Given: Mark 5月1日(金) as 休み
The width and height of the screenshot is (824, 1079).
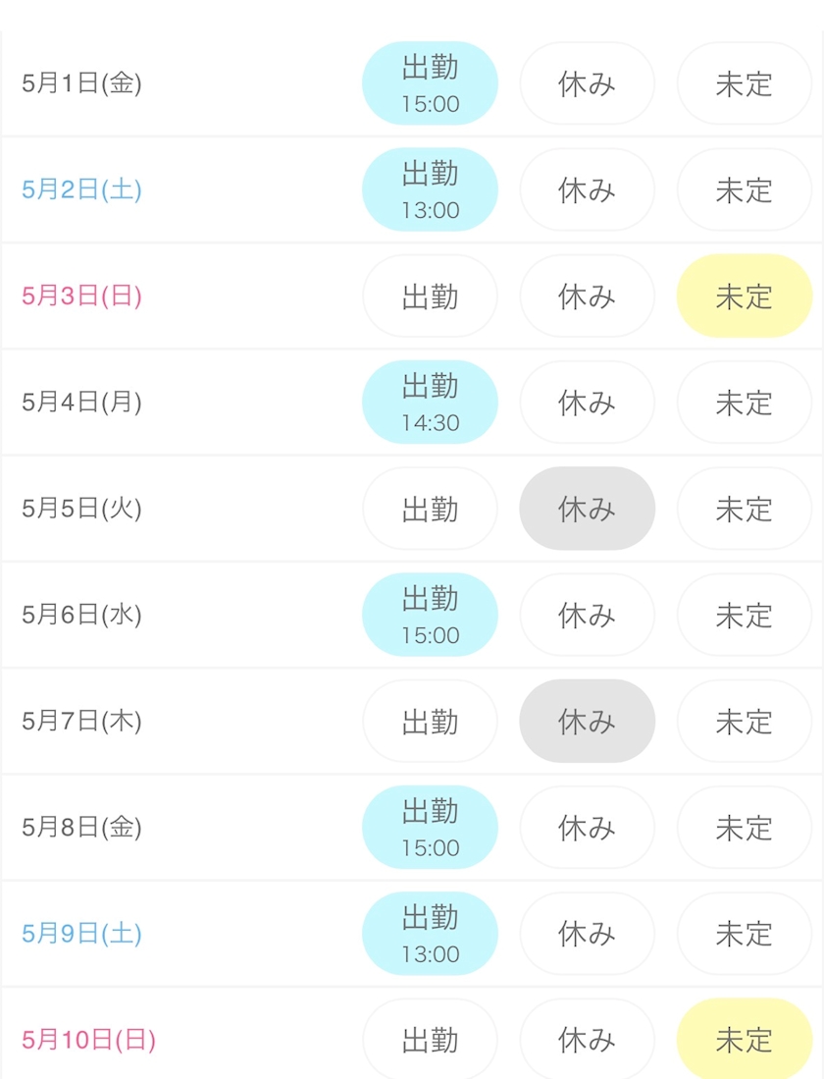Looking at the screenshot, I should point(587,83).
